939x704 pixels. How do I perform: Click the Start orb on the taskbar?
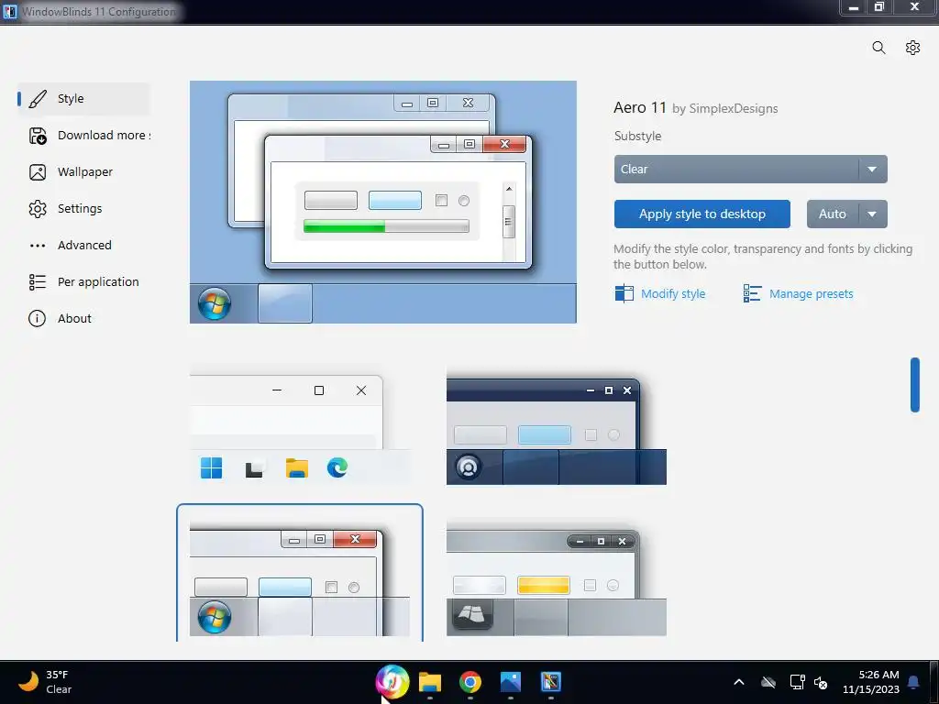point(392,682)
